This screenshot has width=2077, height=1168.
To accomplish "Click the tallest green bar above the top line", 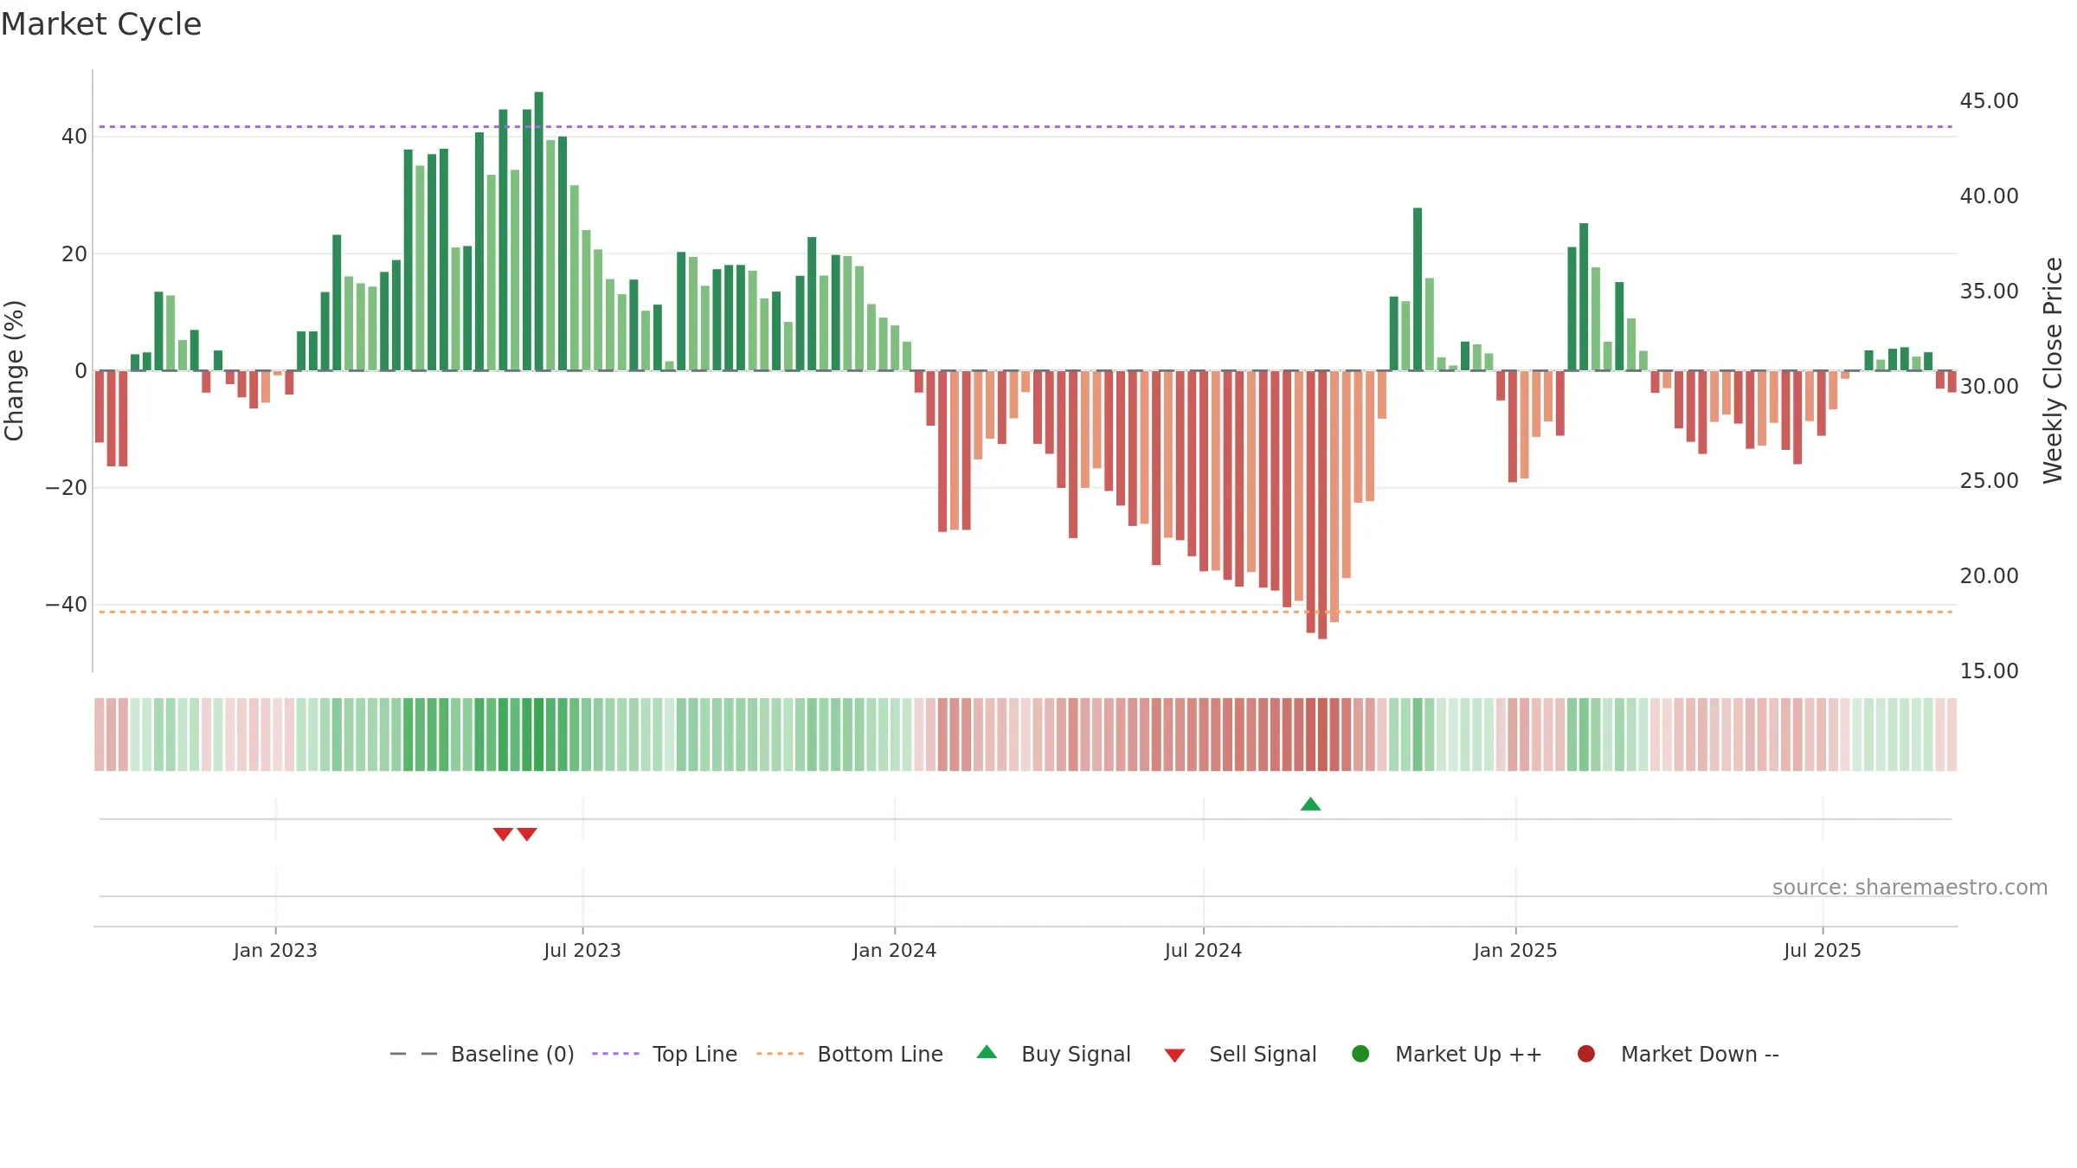I will 539,231.
